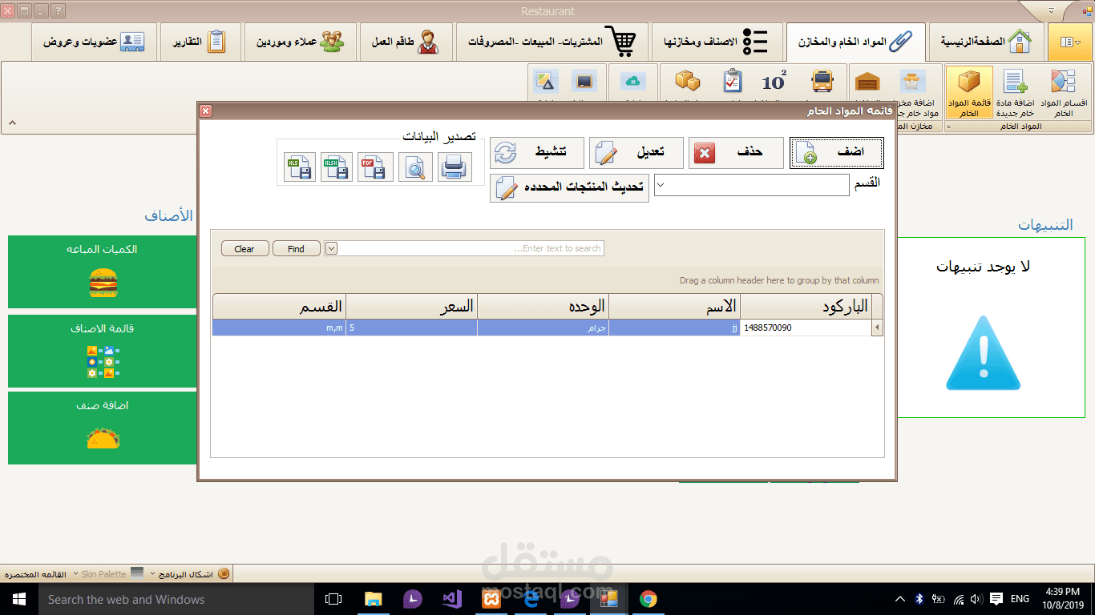
Task: Select barcode cell 1488570090
Action: tap(806, 328)
